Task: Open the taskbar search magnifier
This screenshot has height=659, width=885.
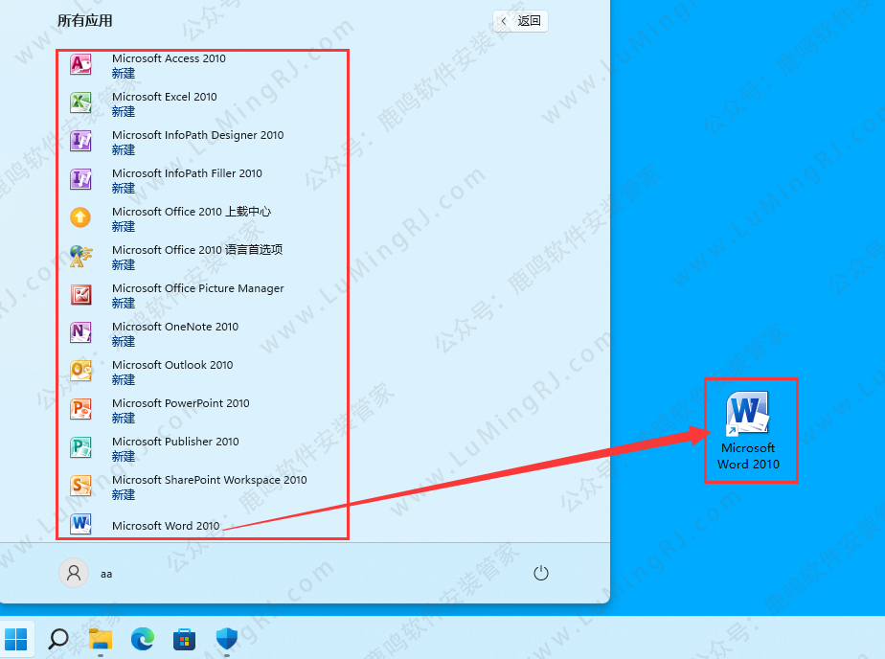Action: [58, 639]
